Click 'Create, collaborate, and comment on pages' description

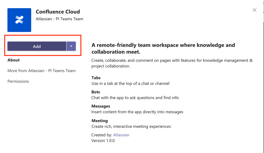click(172, 63)
